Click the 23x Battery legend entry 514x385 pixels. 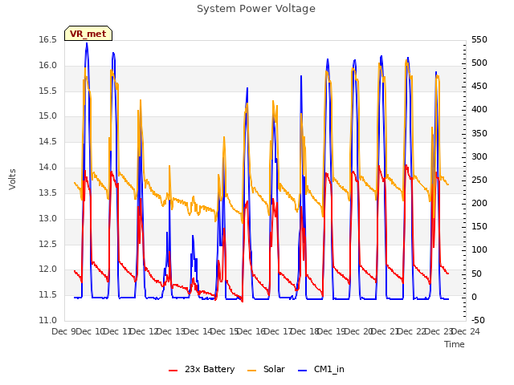point(202,369)
